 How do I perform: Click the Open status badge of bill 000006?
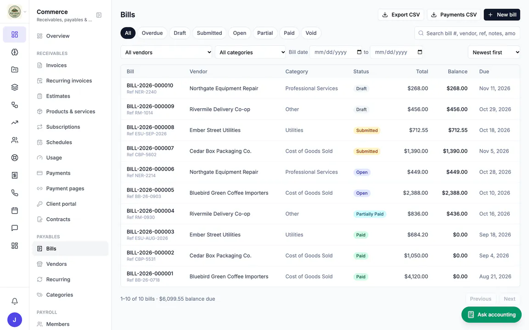click(362, 172)
